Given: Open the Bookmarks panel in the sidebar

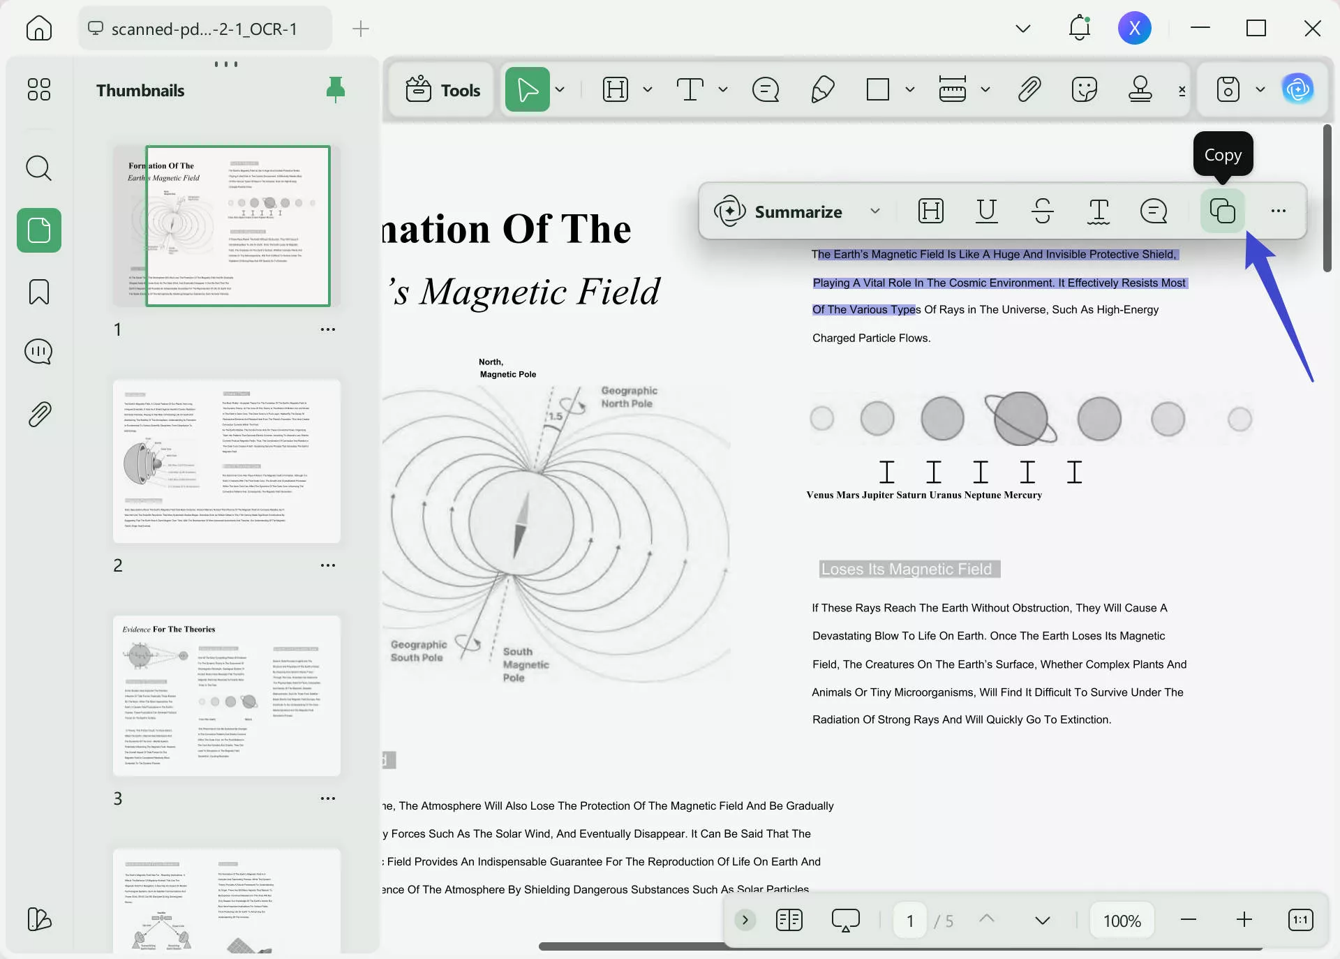Looking at the screenshot, I should coord(38,292).
